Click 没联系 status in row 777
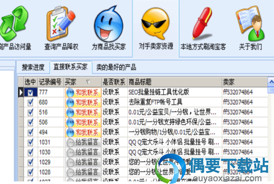The image size is (274, 184). 111,92
